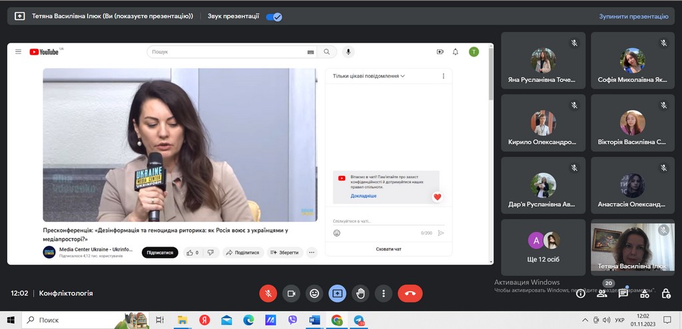The height and width of the screenshot is (329, 682).
Task: Open the live chat three-dot menu
Action: pyautogui.click(x=444, y=76)
